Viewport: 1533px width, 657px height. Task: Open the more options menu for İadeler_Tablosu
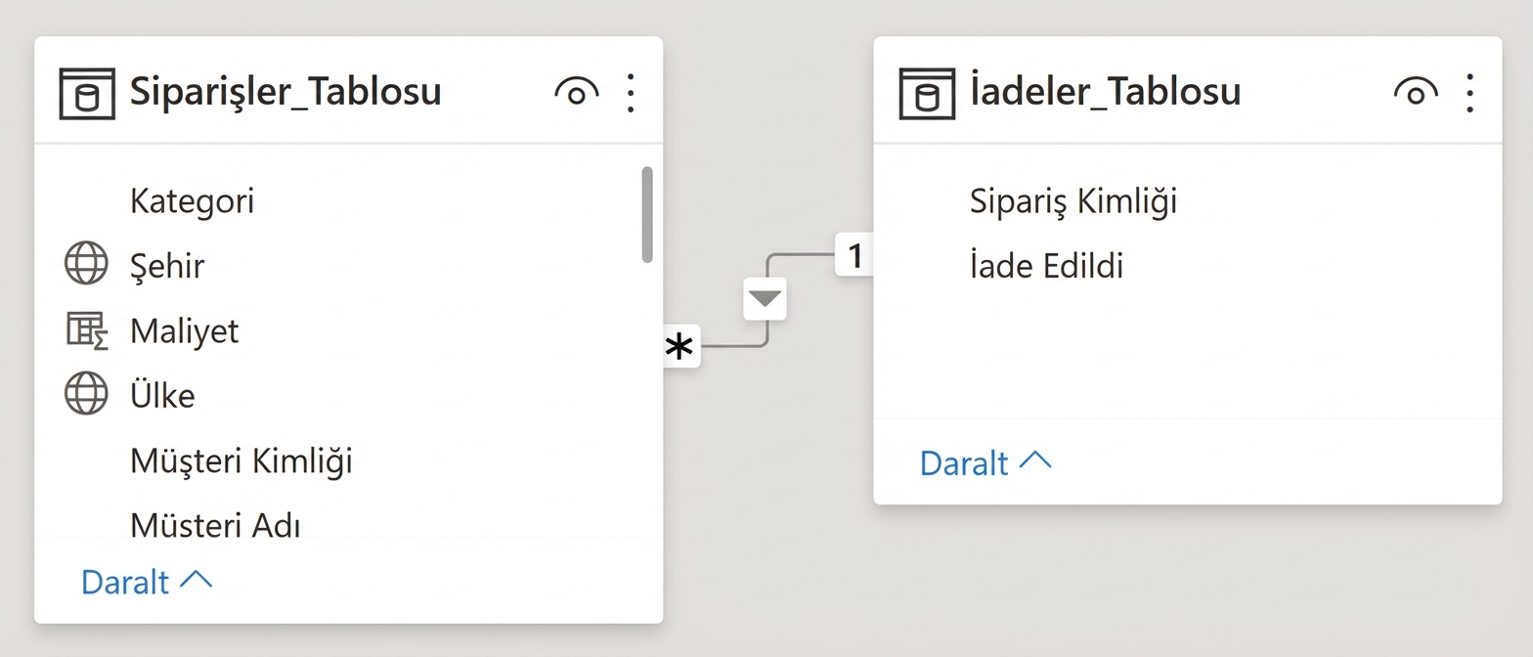(1470, 91)
